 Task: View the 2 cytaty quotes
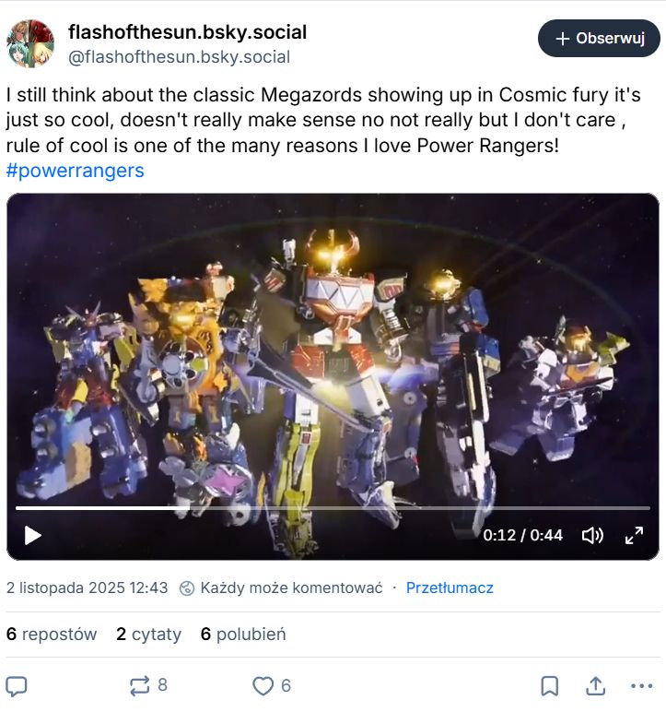149,634
